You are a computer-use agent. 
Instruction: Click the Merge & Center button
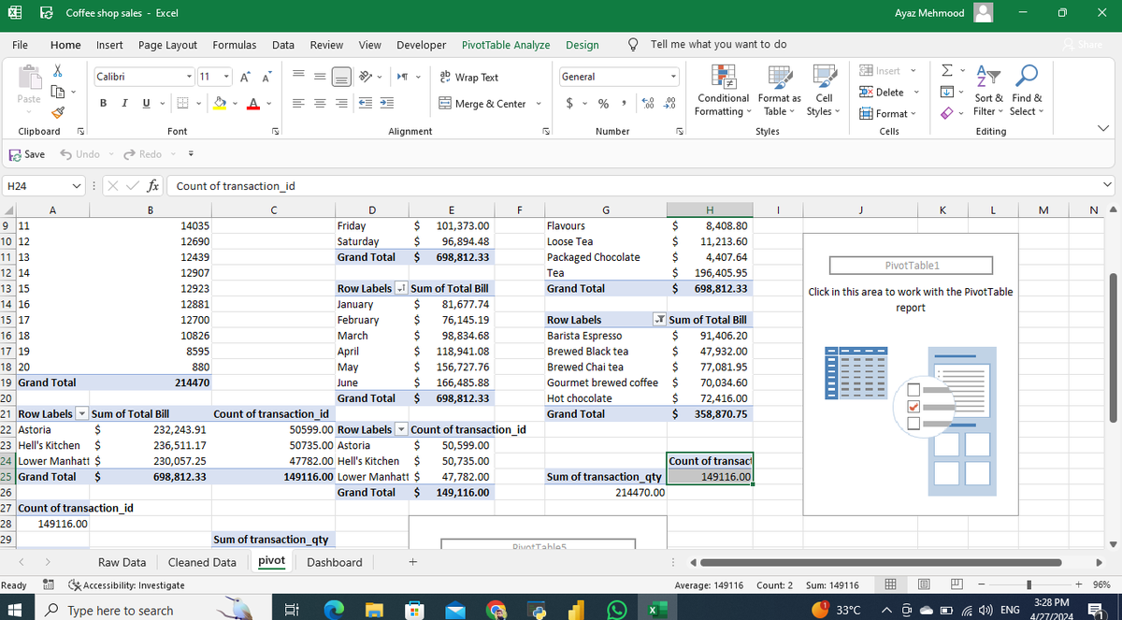[482, 104]
